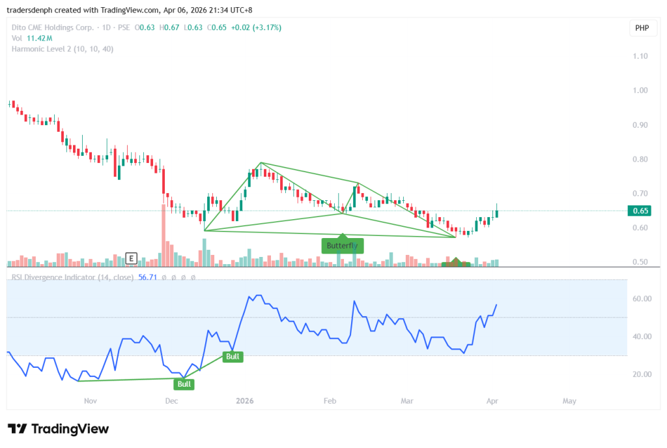Click the 1.00 price scale label
This screenshot has width=667, height=448.
tap(640, 91)
